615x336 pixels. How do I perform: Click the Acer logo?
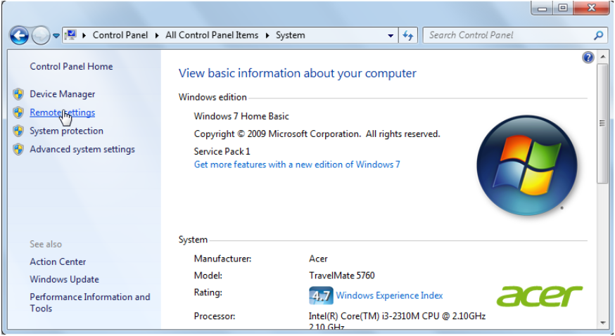[539, 296]
